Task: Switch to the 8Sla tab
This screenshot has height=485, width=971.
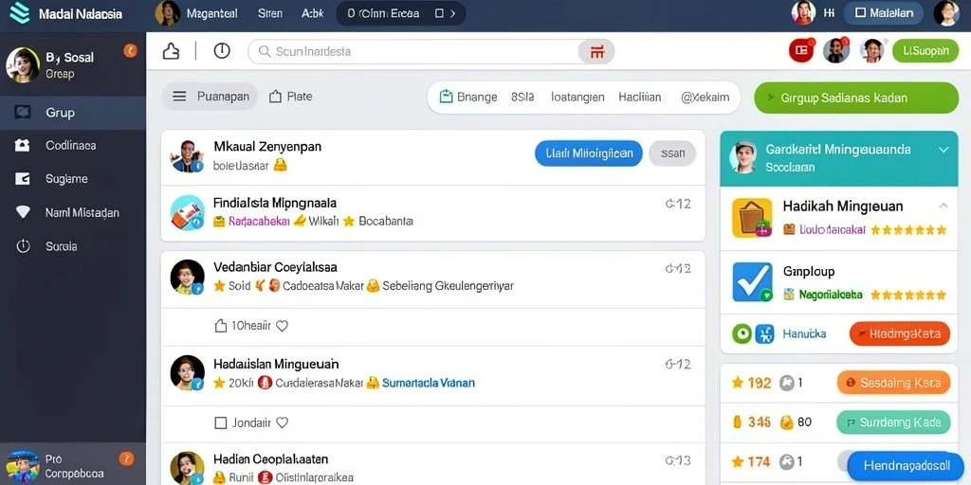Action: click(x=522, y=98)
